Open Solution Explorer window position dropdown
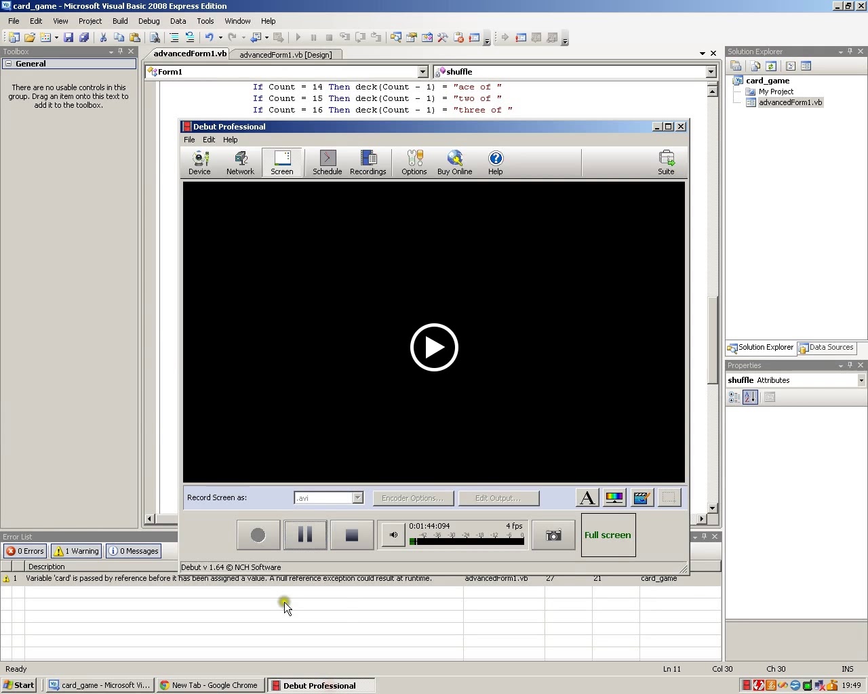Screen dimensions: 868x694 point(841,52)
